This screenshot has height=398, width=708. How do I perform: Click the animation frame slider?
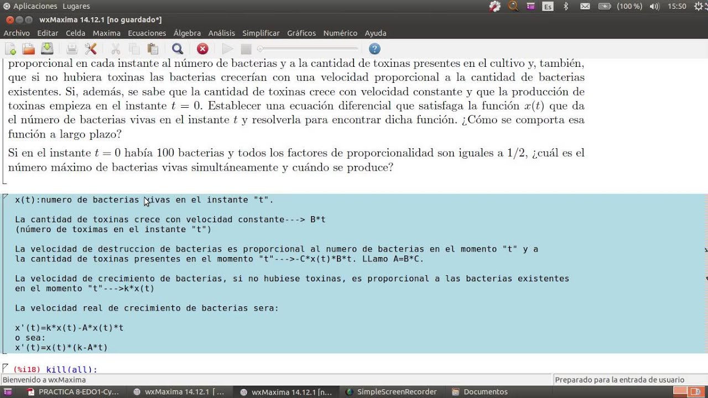coord(308,49)
